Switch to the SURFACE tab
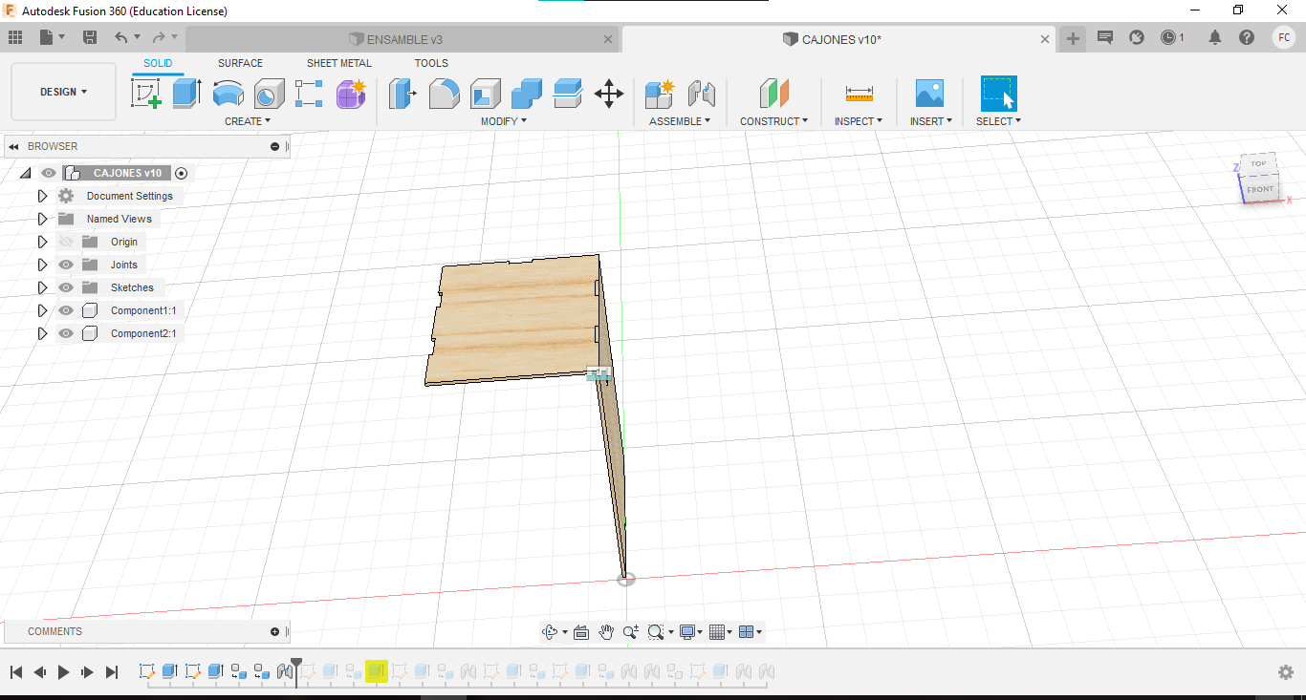Viewport: 1306px width, 700px height. pyautogui.click(x=240, y=63)
